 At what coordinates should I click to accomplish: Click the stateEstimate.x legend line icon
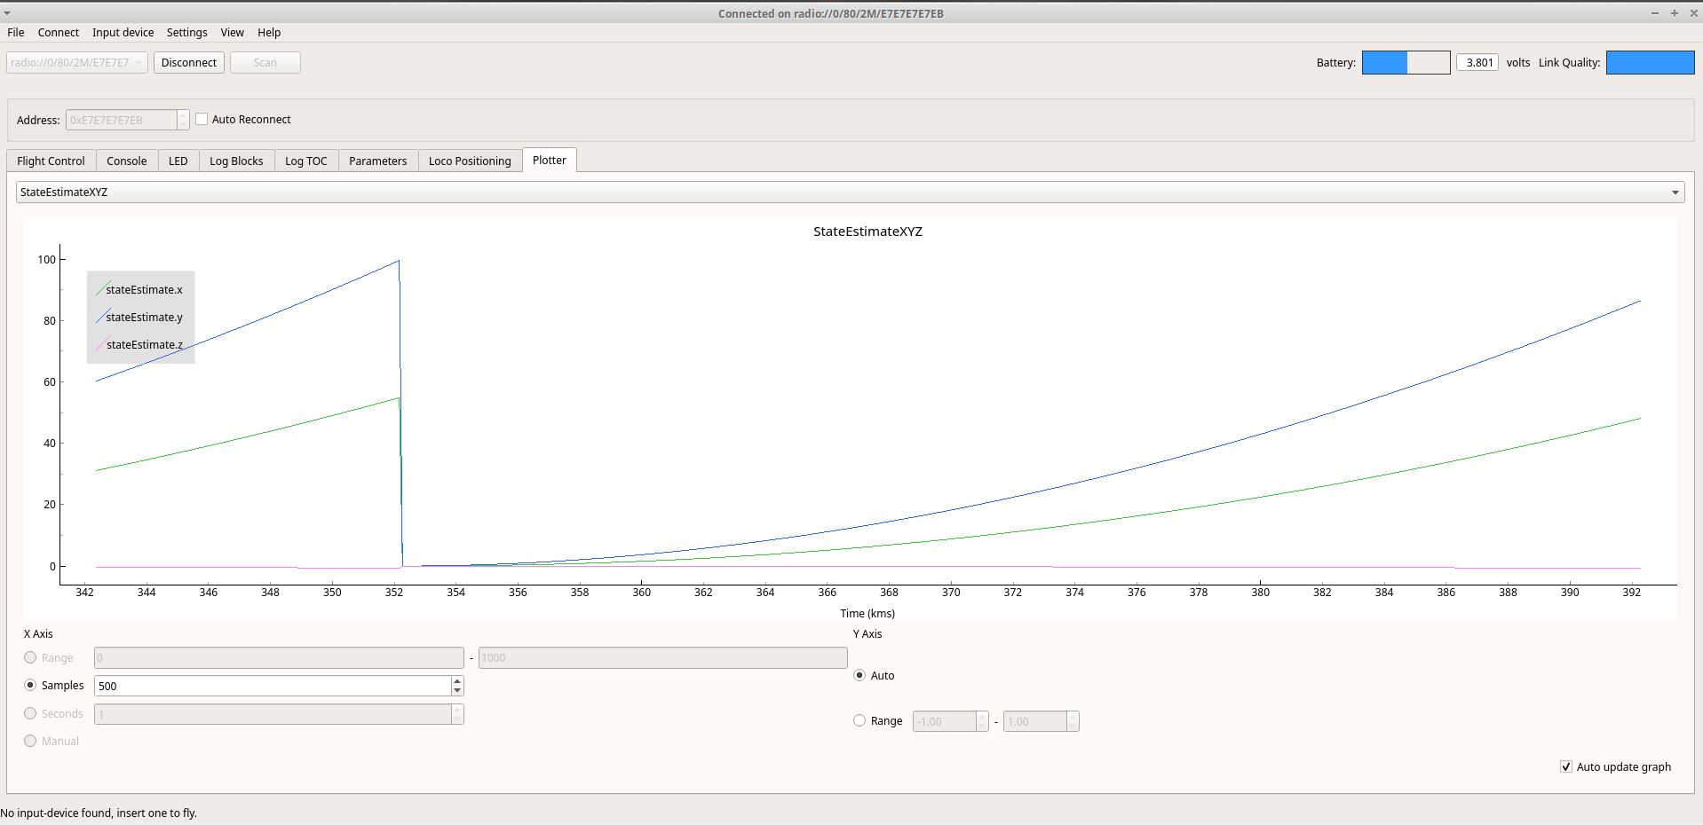tap(99, 289)
